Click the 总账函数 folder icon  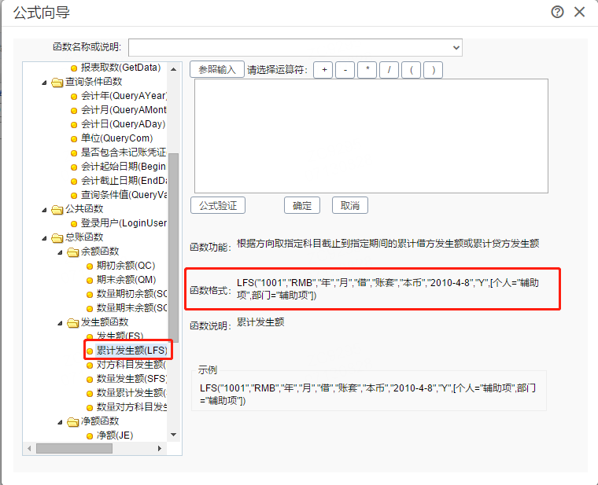57,237
